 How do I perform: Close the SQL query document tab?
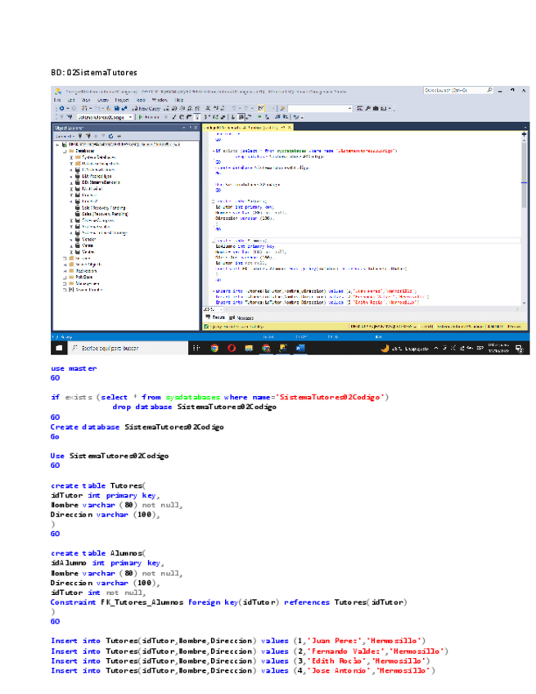tap(288, 128)
